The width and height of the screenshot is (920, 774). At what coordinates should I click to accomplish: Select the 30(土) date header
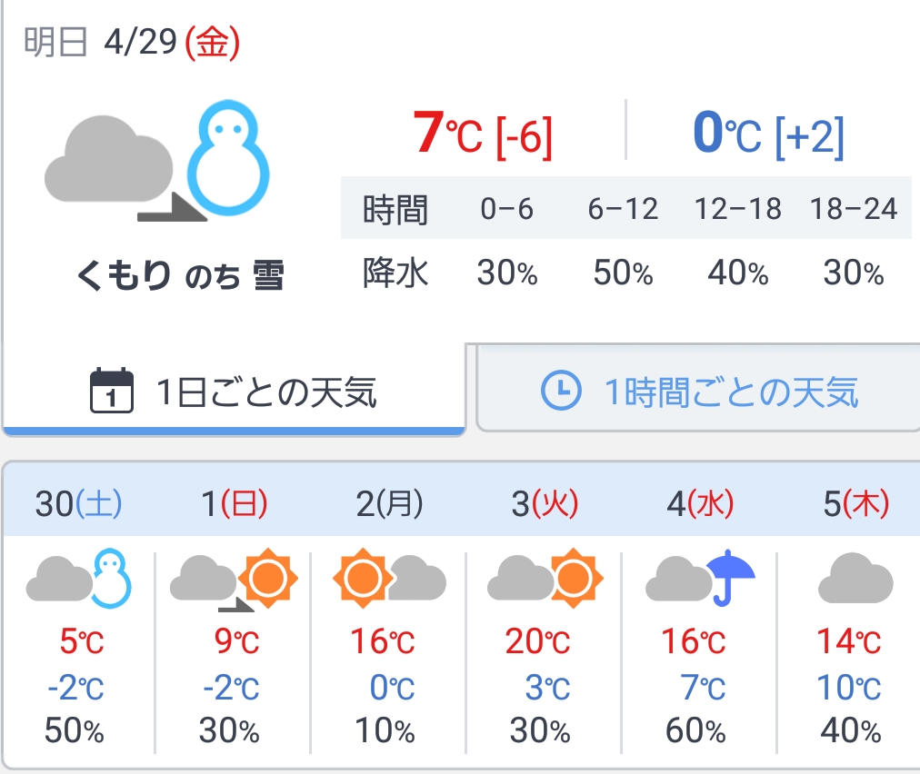point(79,503)
